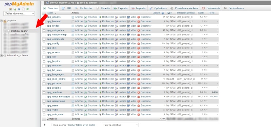Select the cpg_config row checkbox
Screen dimensions: 271x127
click(44, 44)
